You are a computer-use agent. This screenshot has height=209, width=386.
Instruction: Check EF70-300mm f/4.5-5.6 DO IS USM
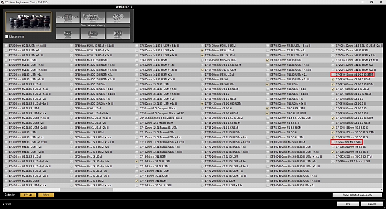pyautogui.click(x=268, y=118)
